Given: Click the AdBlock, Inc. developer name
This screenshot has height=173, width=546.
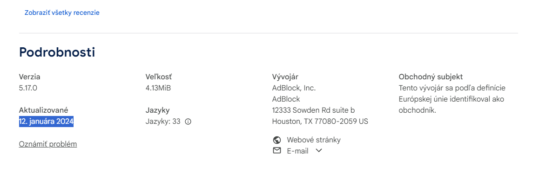Looking at the screenshot, I should click(294, 88).
